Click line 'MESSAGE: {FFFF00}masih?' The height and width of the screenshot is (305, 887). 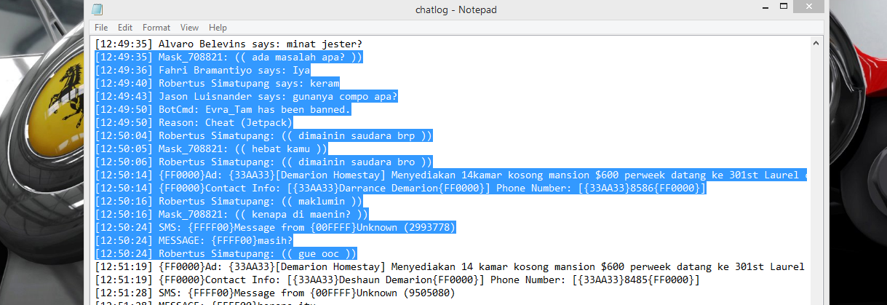point(194,240)
